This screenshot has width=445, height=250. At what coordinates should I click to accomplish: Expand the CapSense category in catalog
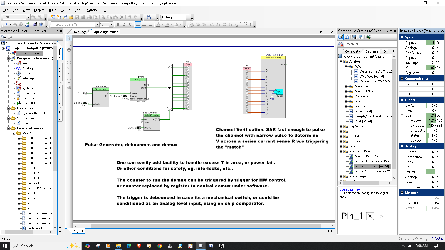[x=341, y=126]
